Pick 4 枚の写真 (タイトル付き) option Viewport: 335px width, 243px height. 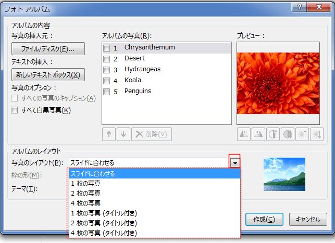pyautogui.click(x=155, y=233)
